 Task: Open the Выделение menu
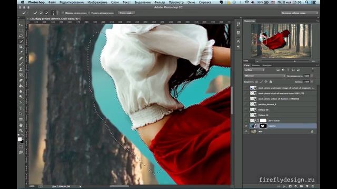pos(143,2)
